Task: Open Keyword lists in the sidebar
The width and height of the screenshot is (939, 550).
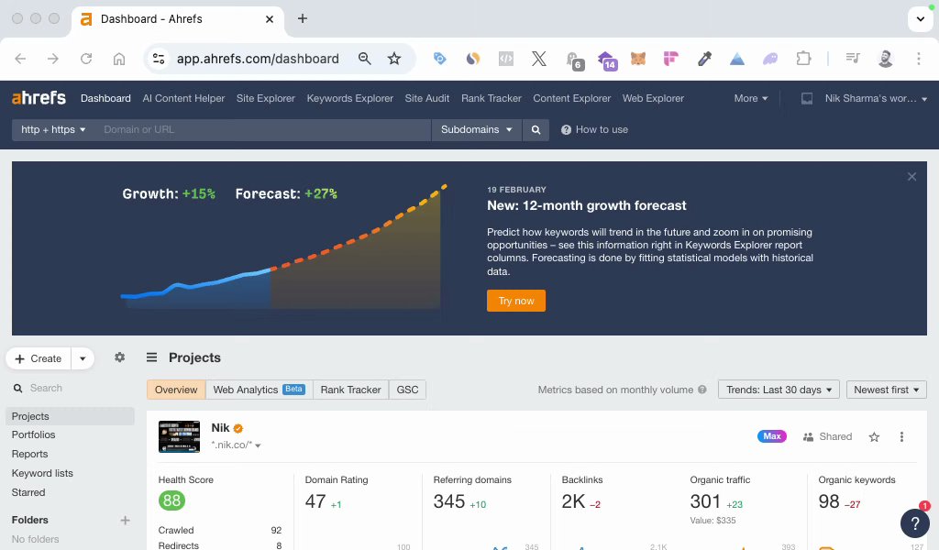Action: click(42, 473)
